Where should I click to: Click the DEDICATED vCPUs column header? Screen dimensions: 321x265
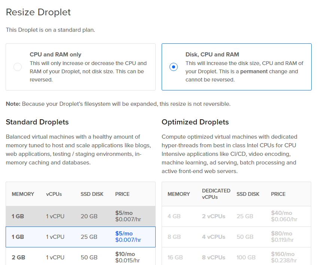216,194
